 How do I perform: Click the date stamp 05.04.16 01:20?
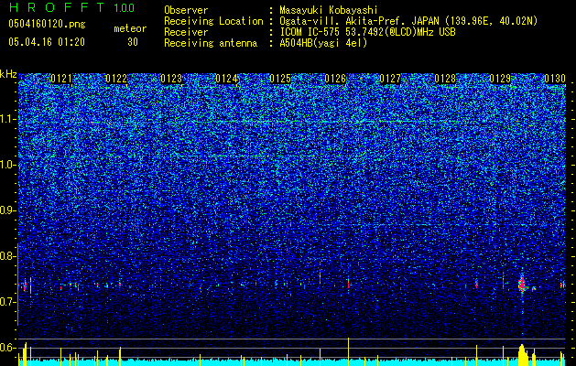[47, 42]
